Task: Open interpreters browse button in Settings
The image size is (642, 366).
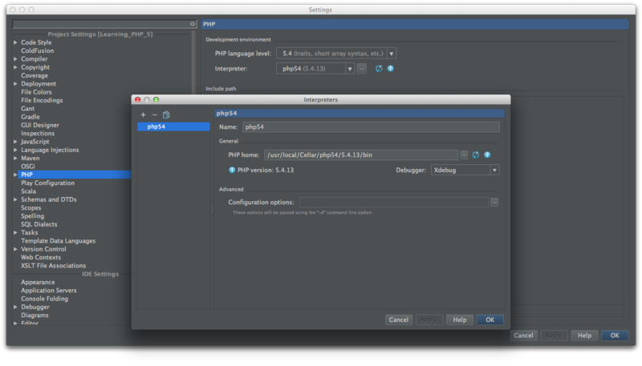Action: pyautogui.click(x=362, y=69)
